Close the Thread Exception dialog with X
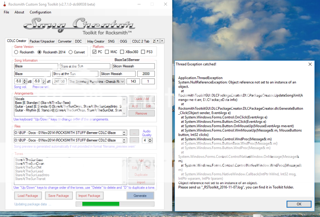Viewport: 320px width, 217px height. [310, 64]
